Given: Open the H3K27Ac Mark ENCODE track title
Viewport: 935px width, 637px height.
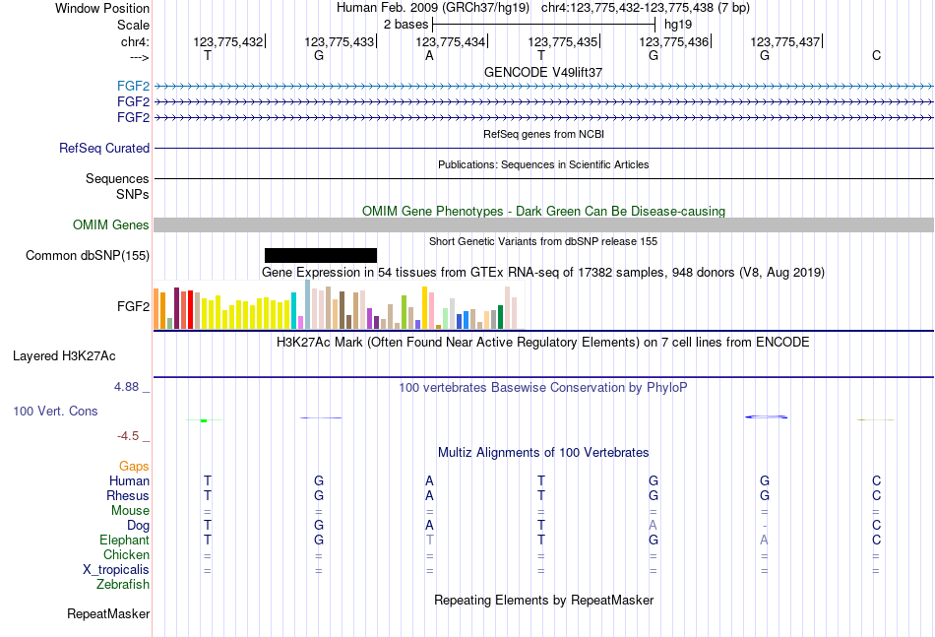Looking at the screenshot, I should [543, 343].
